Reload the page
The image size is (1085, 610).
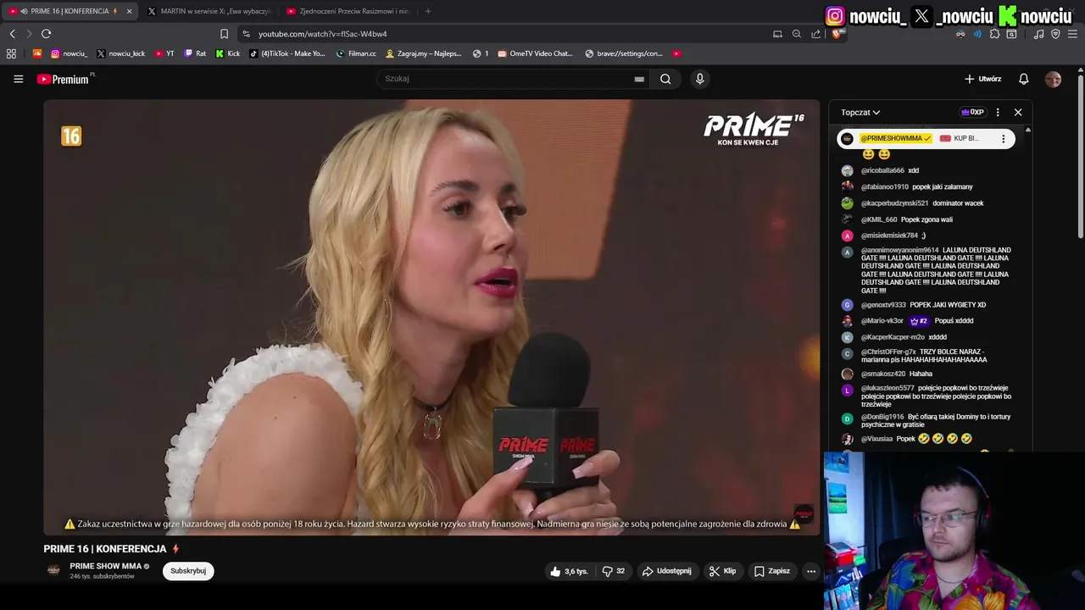46,34
